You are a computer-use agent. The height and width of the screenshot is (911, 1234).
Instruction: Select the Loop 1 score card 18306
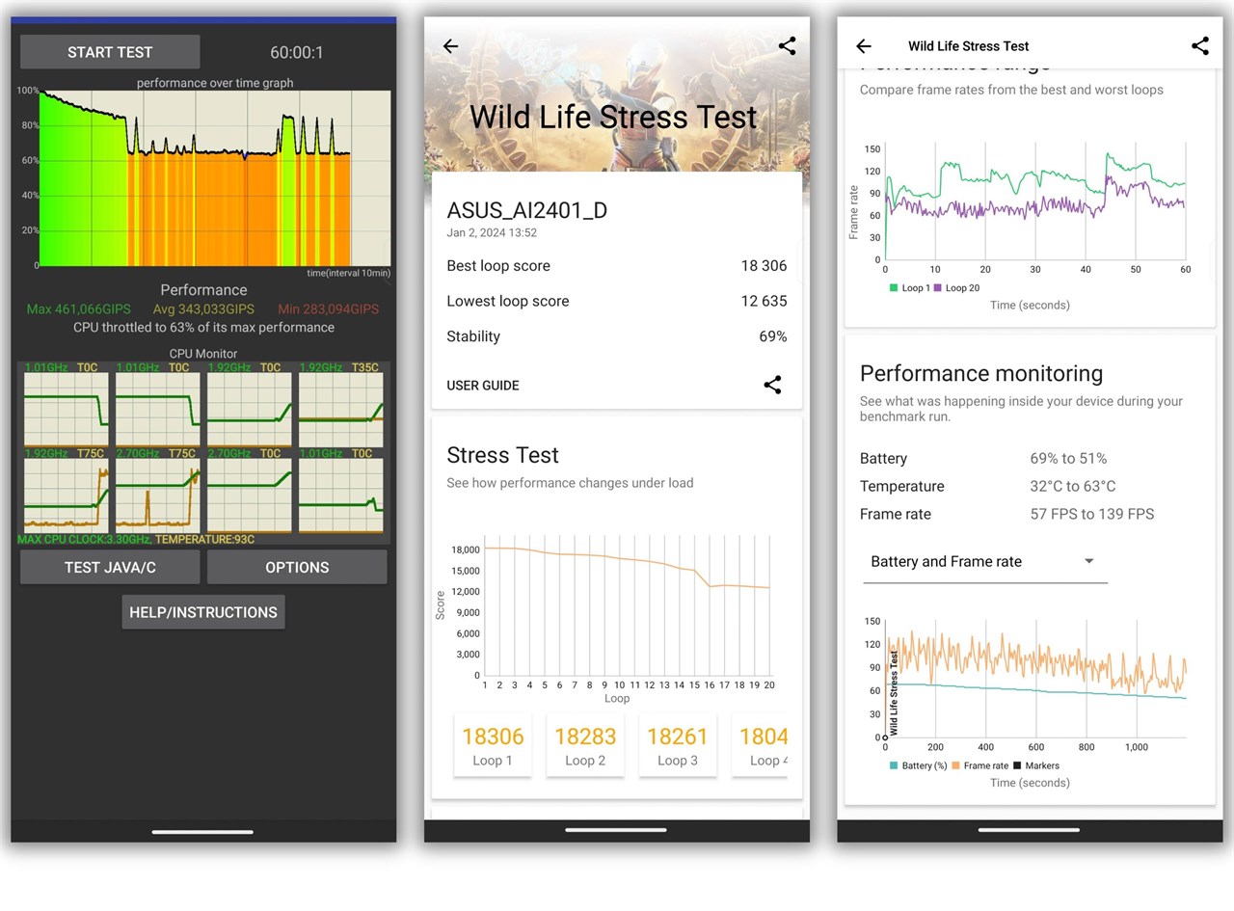pyautogui.click(x=493, y=745)
